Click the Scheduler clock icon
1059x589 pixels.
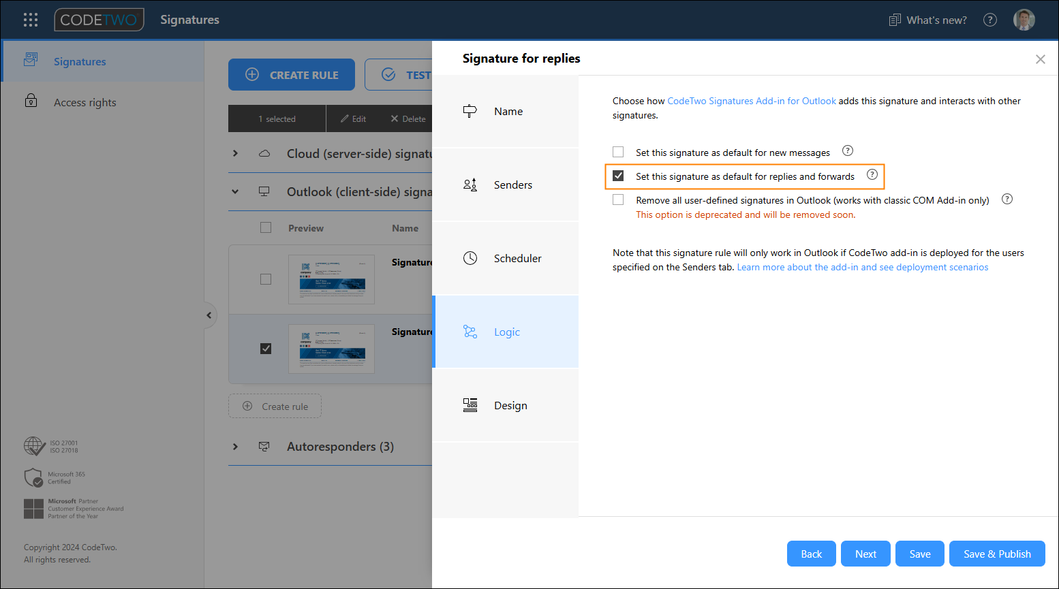pyautogui.click(x=470, y=258)
